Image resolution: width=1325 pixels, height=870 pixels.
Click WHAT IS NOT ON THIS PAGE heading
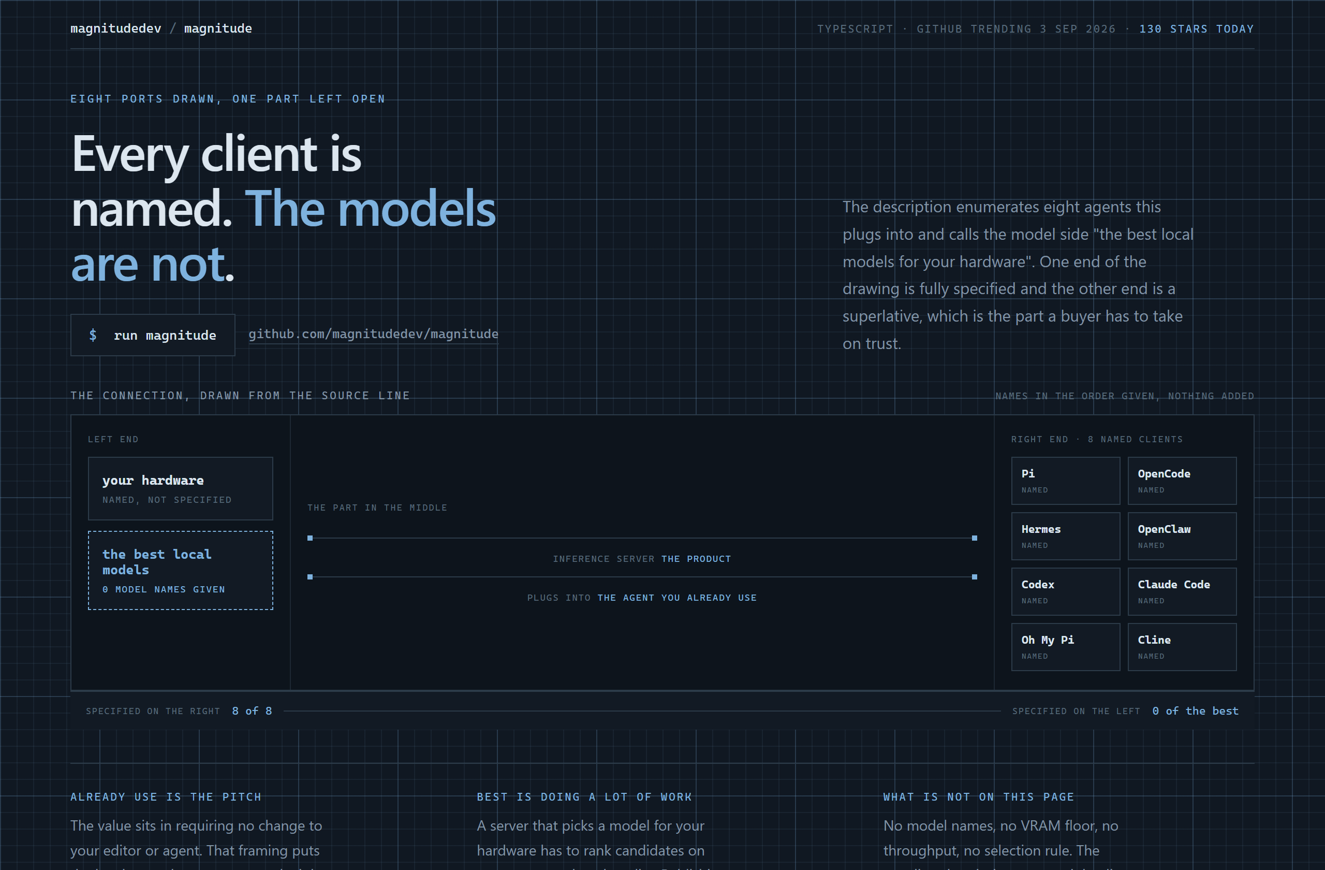point(979,796)
